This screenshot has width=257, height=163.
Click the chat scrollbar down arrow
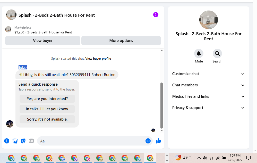pos(161,131)
